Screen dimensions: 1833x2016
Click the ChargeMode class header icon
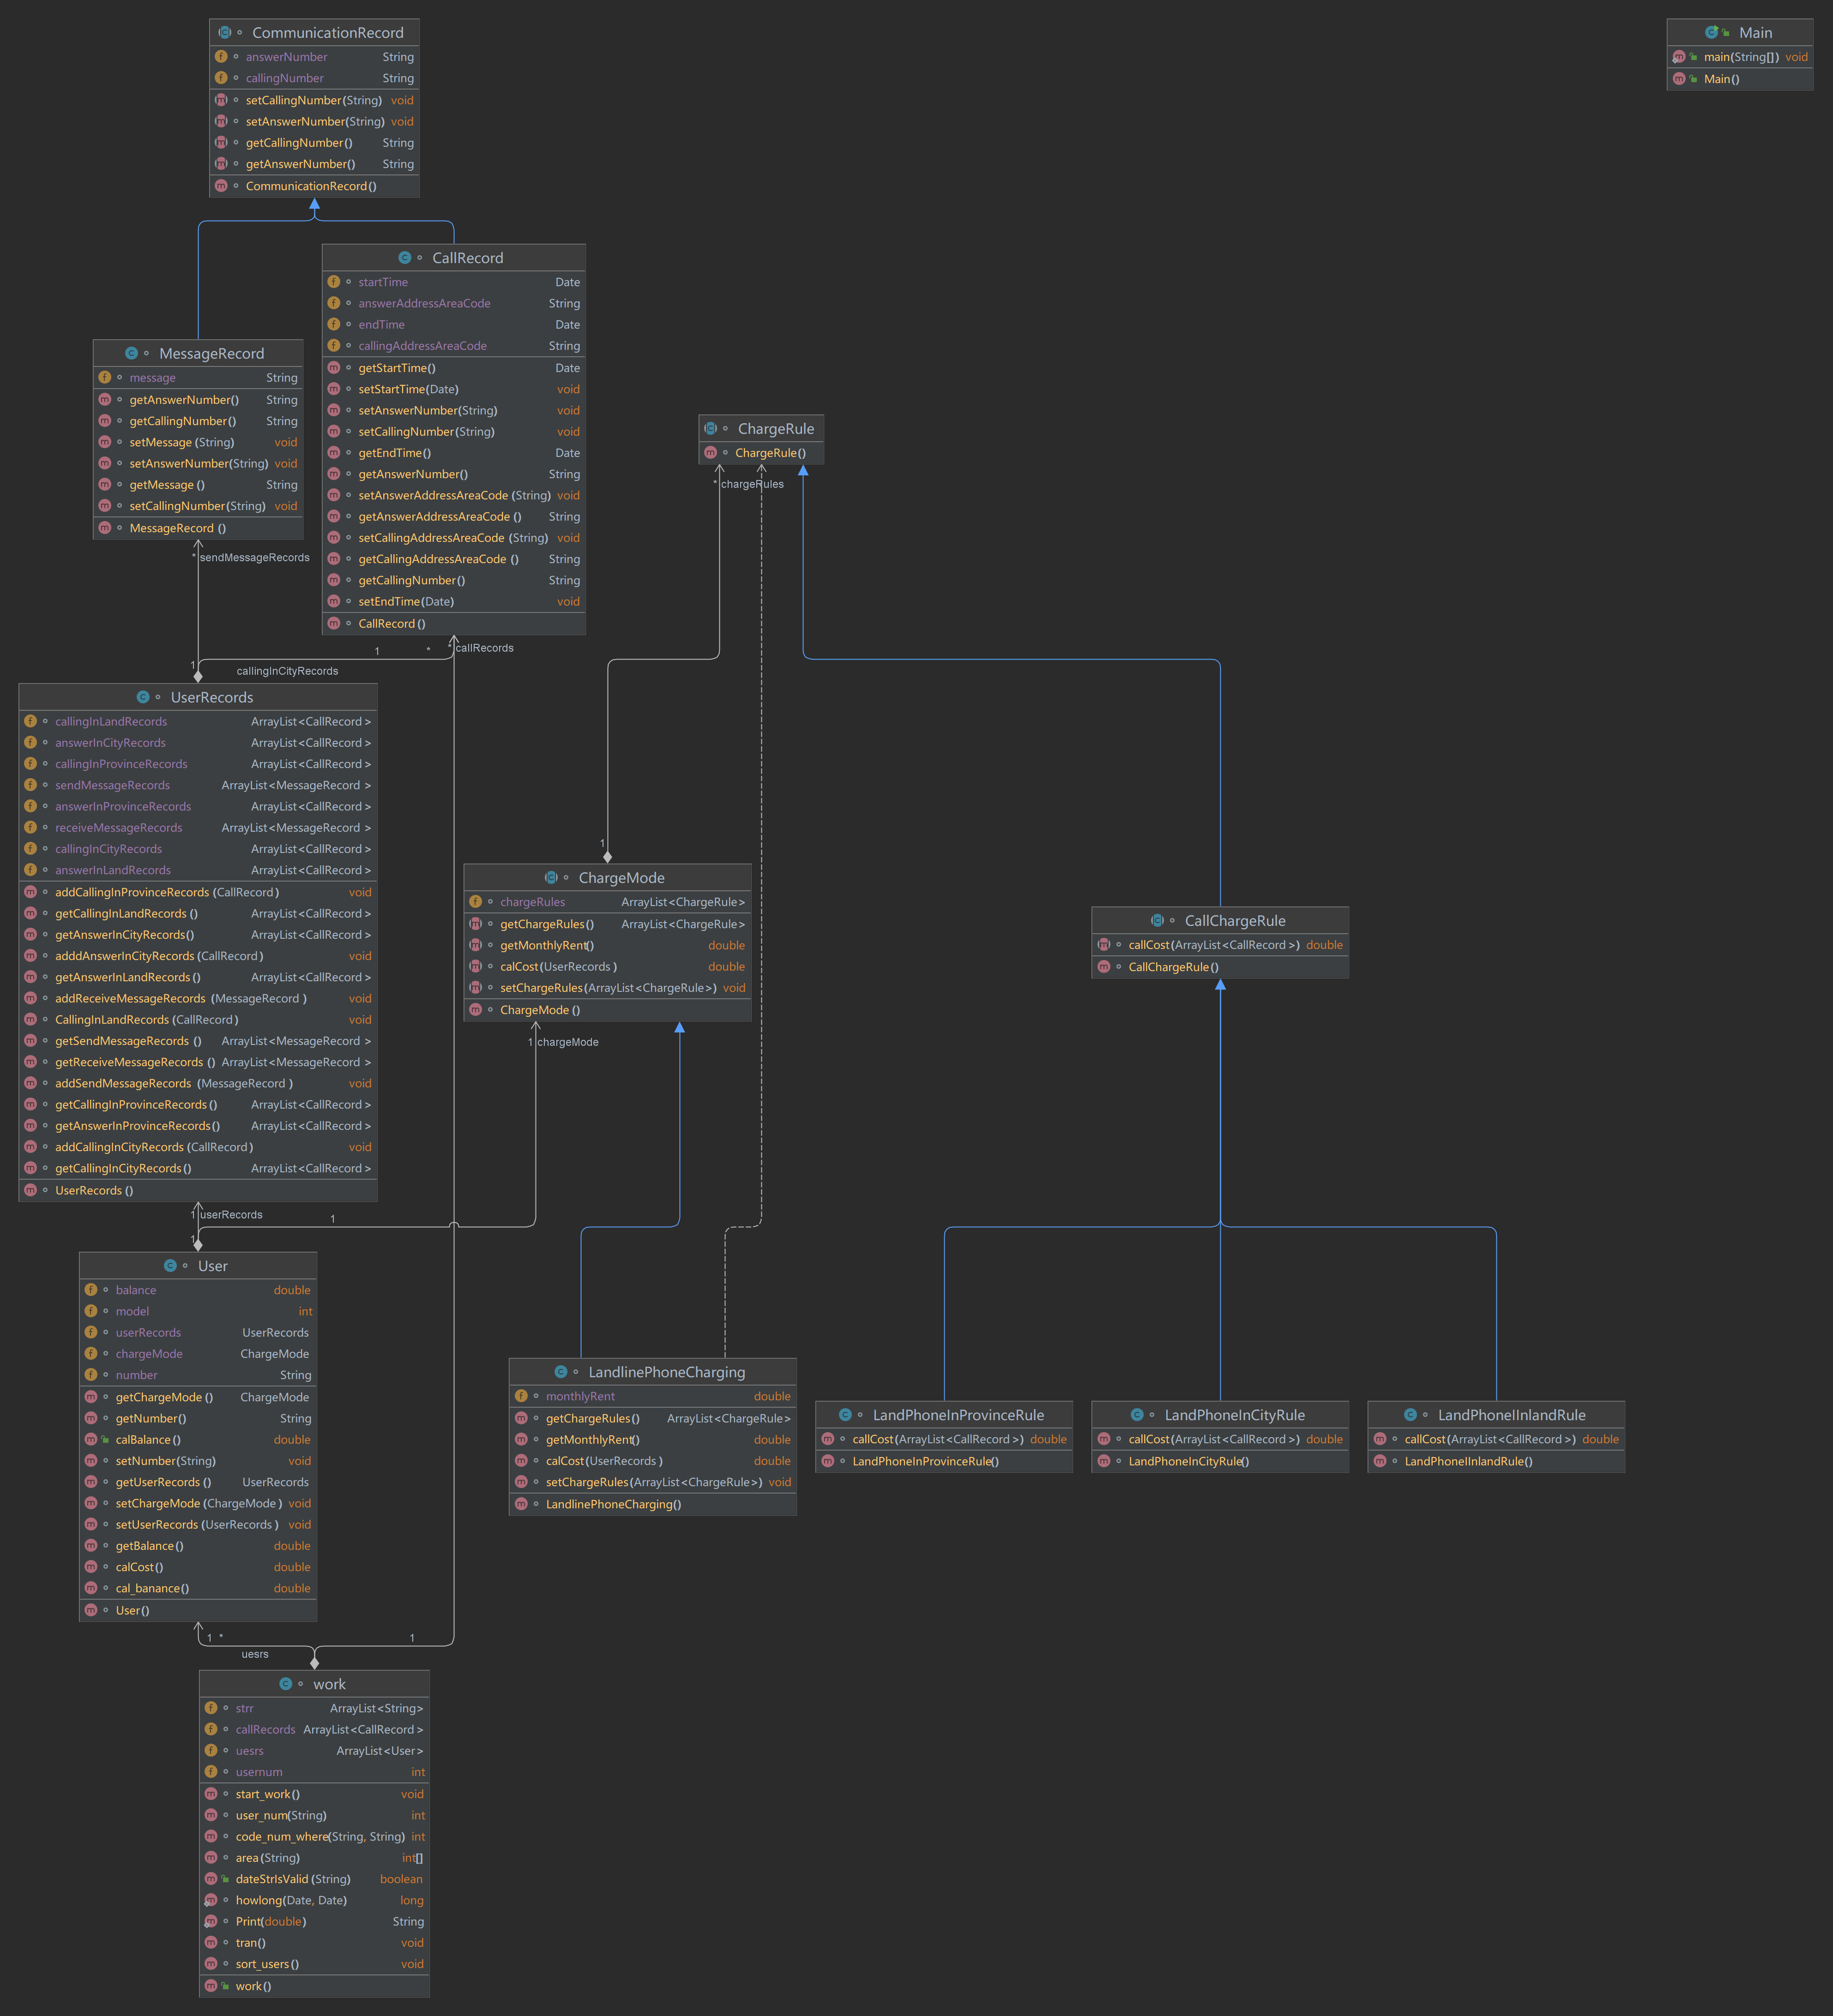[x=550, y=878]
